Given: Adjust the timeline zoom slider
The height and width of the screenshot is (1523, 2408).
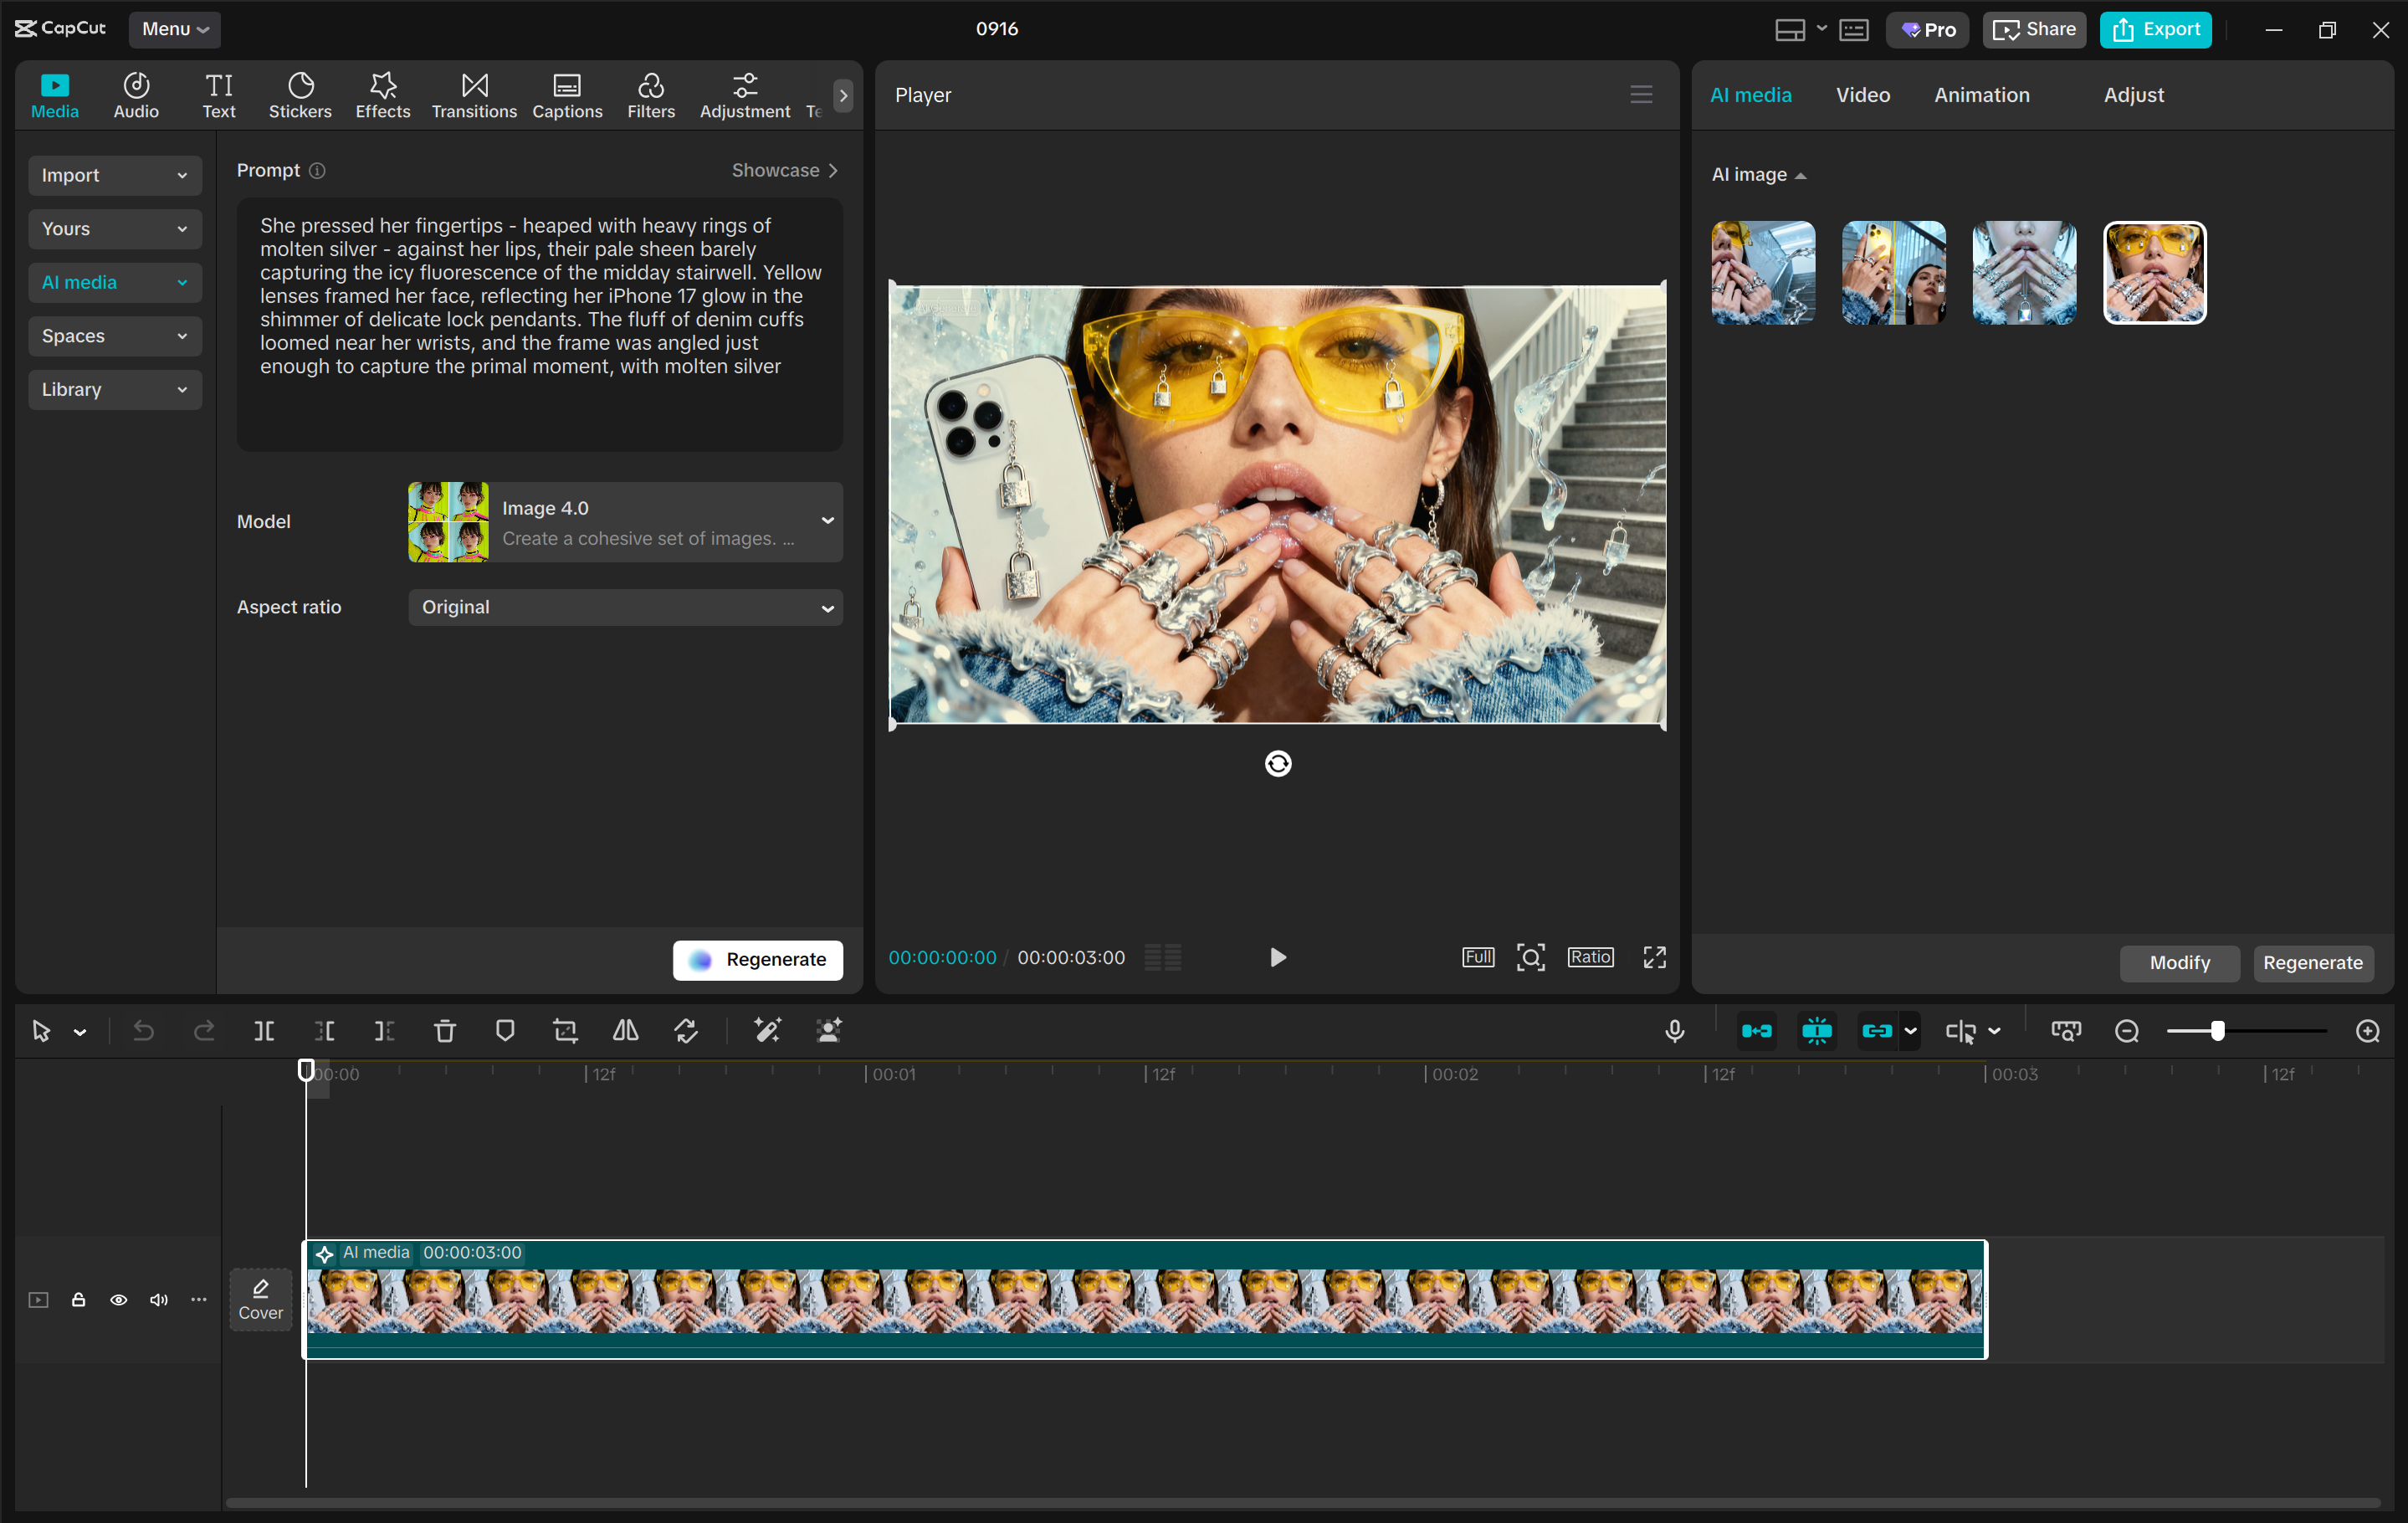Looking at the screenshot, I should [x=2218, y=1031].
